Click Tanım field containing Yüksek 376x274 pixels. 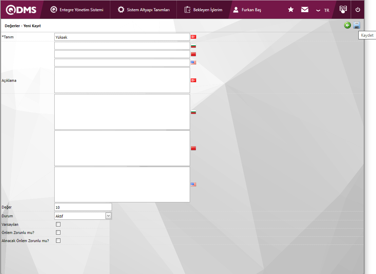122,37
